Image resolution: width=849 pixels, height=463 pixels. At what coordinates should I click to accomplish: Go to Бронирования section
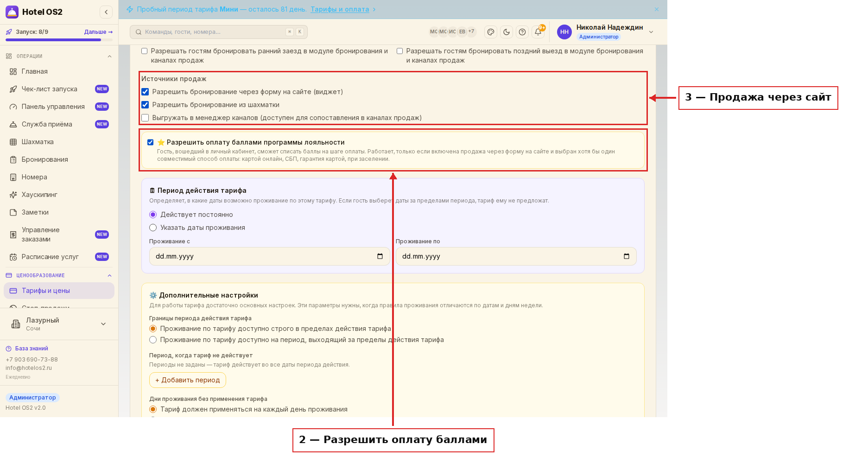[59, 159]
